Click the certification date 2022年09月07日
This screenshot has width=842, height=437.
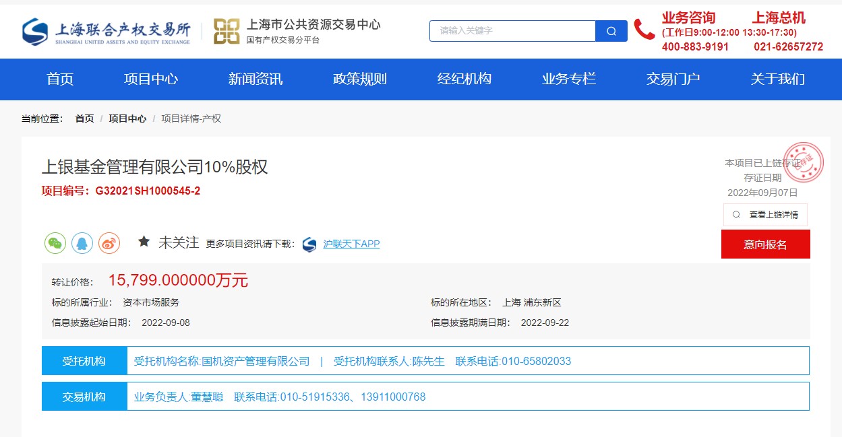[762, 193]
